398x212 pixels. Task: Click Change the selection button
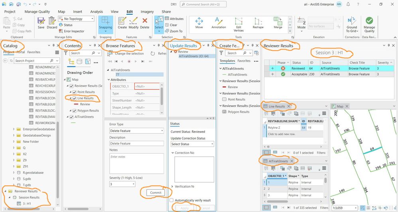126,53
